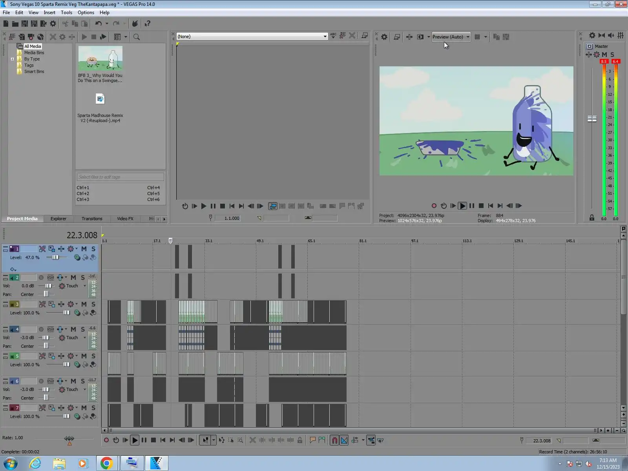628x471 pixels.
Task: Play the Trimmer window transport
Action: click(204, 206)
